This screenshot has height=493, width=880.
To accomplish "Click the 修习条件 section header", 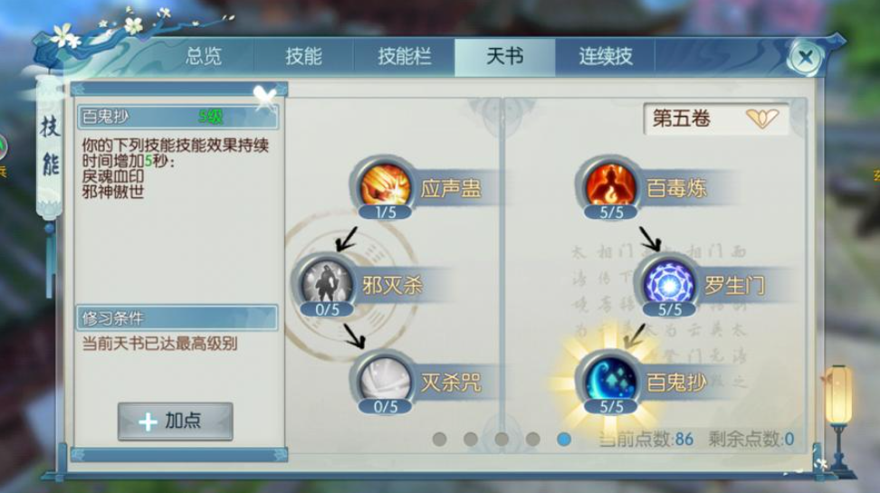I will click(x=177, y=318).
